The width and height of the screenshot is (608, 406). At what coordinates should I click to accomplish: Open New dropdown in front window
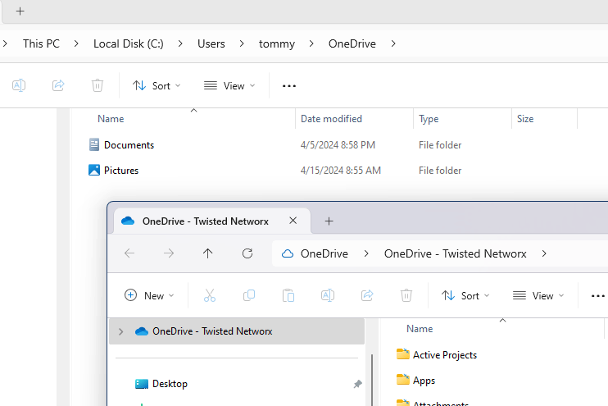pos(149,296)
